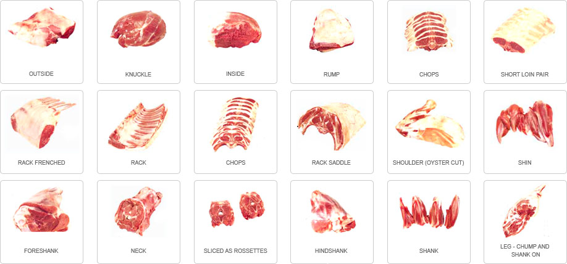
Task: Click the Neck cut image
Action: (x=138, y=210)
